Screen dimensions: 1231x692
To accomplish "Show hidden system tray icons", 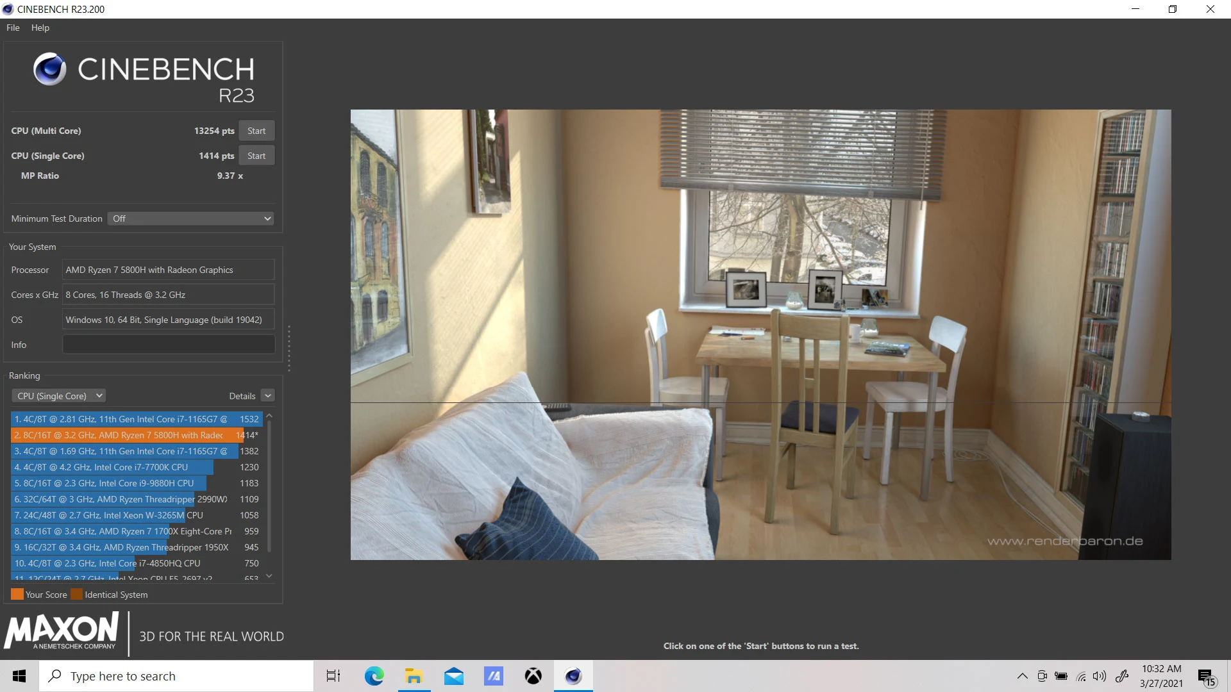I will click(x=1022, y=676).
